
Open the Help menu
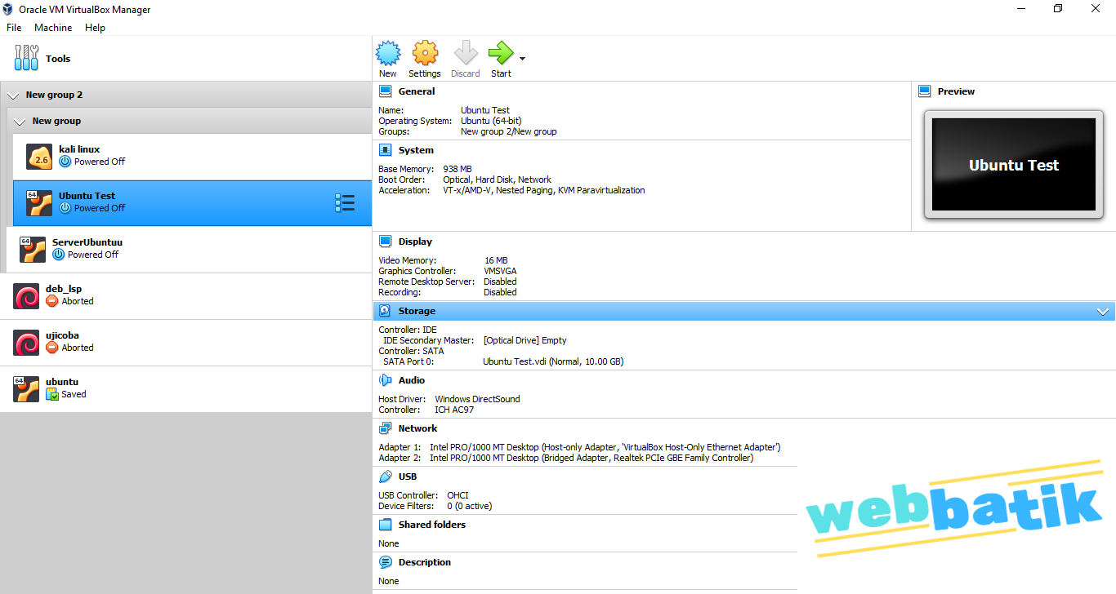click(95, 28)
